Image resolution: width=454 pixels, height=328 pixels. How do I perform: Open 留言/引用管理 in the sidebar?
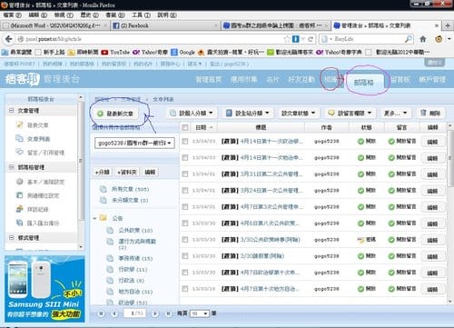tap(40, 153)
